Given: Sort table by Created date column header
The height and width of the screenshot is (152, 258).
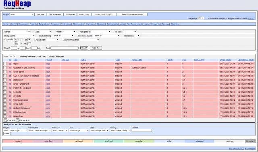Looking at the screenshot, I should [x=225, y=60].
